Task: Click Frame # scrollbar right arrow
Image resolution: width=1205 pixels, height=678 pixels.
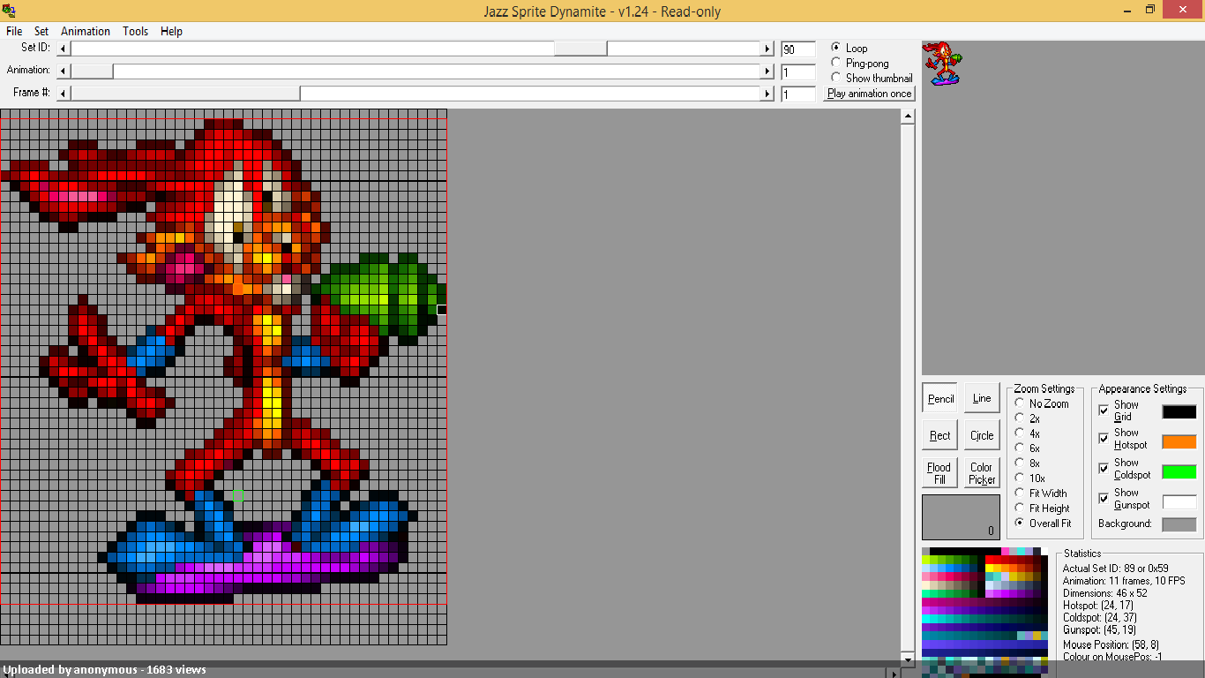Action: (767, 93)
